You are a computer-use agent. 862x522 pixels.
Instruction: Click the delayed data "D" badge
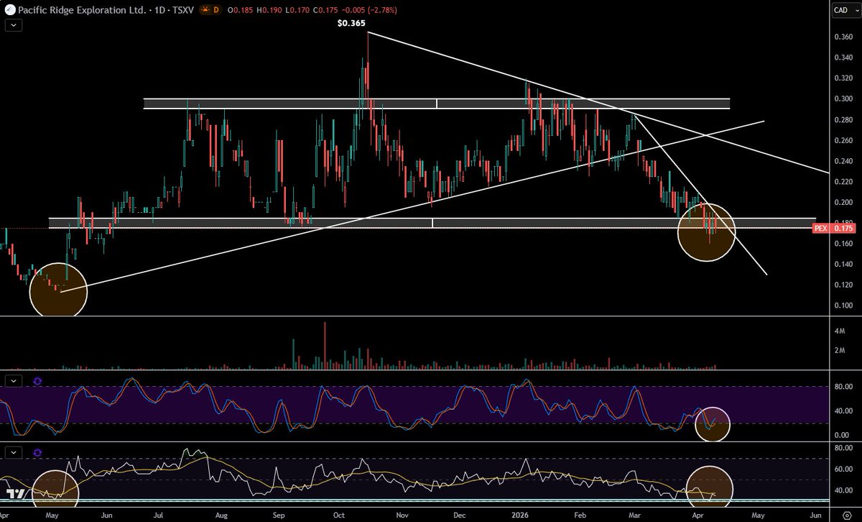217,10
